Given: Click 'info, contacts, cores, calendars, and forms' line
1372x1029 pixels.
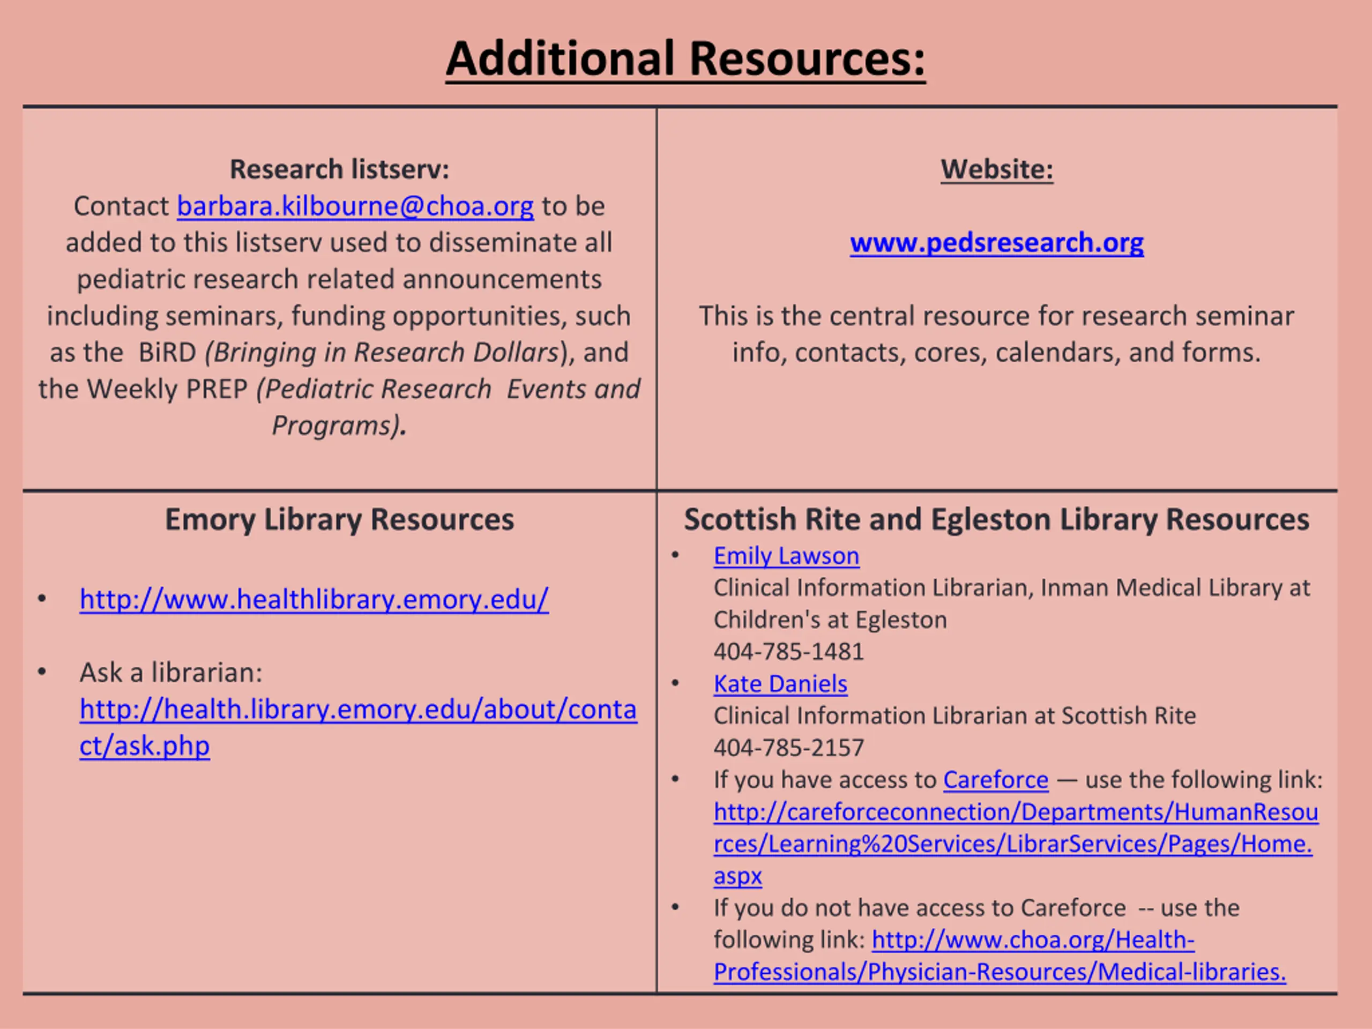Looking at the screenshot, I should pyautogui.click(x=996, y=352).
